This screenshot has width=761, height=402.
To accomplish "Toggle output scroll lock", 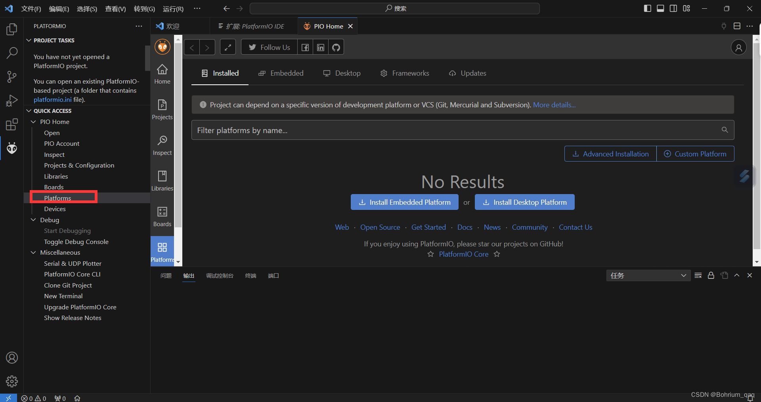I will click(711, 276).
